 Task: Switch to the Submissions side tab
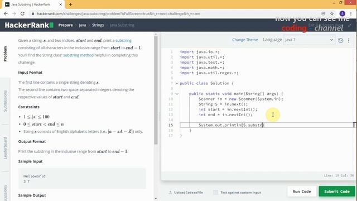[x=5, y=100]
